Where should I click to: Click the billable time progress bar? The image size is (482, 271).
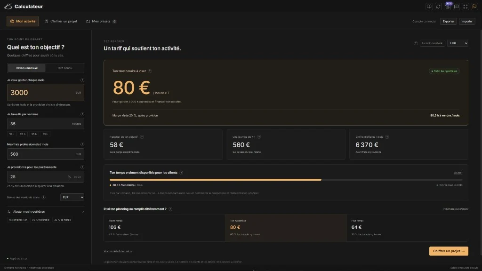pyautogui.click(x=286, y=180)
